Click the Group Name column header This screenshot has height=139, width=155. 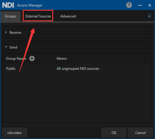tap(16, 58)
